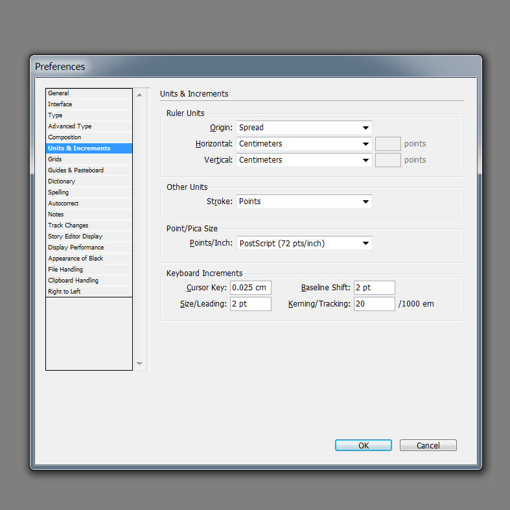The width and height of the screenshot is (510, 510).
Task: Dismiss the dialog with Cancel
Action: (428, 445)
